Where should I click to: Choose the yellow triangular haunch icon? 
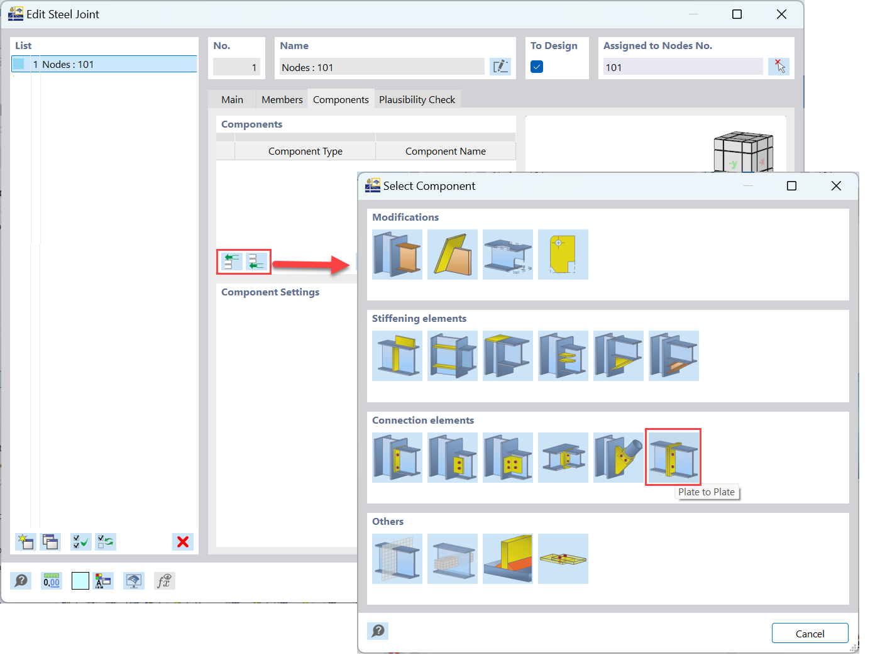619,356
